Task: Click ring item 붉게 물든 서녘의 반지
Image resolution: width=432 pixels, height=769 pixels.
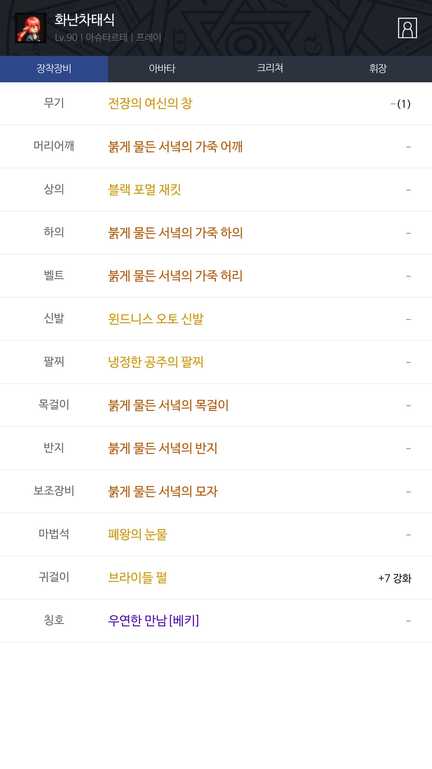Action: coord(163,448)
